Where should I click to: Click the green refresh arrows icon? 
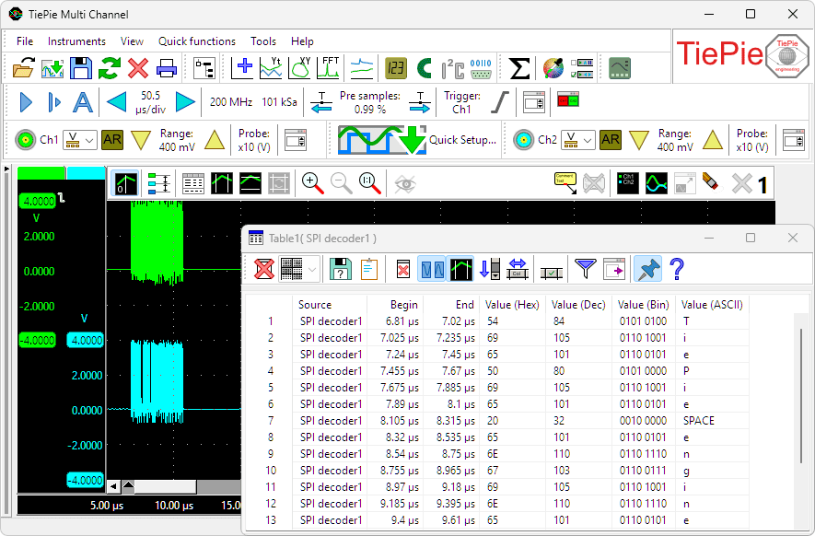click(110, 68)
